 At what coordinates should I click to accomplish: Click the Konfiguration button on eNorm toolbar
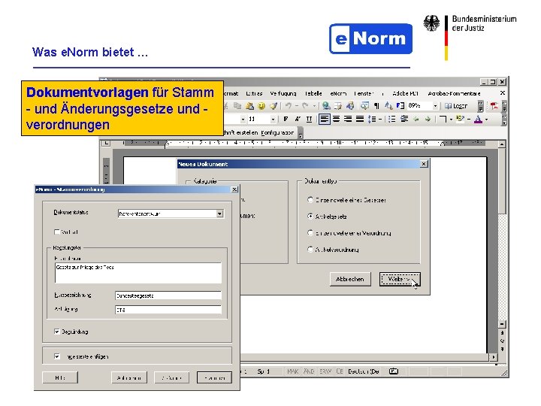point(277,132)
